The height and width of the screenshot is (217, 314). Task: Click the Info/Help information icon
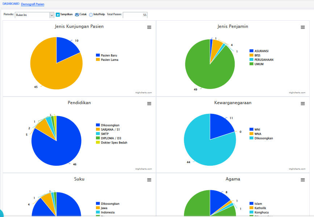click(91, 14)
